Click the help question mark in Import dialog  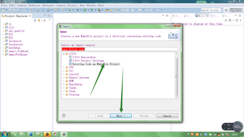64,116
